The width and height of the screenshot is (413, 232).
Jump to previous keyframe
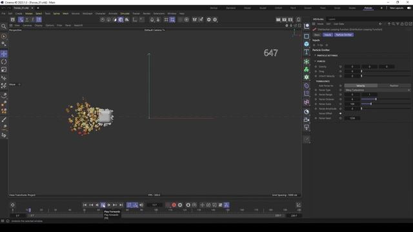pyautogui.click(x=91, y=205)
